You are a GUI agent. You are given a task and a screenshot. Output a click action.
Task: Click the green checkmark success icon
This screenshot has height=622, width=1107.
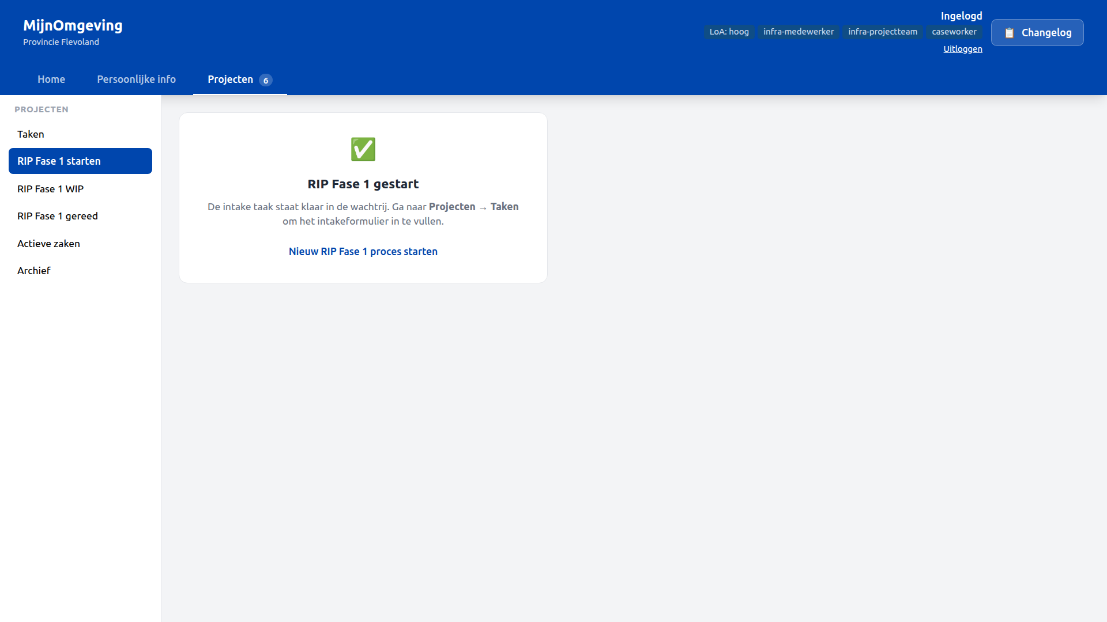(363, 149)
